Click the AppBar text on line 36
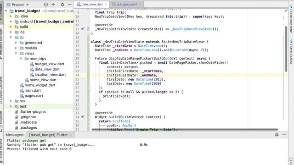294x165 pixels. point(128,125)
